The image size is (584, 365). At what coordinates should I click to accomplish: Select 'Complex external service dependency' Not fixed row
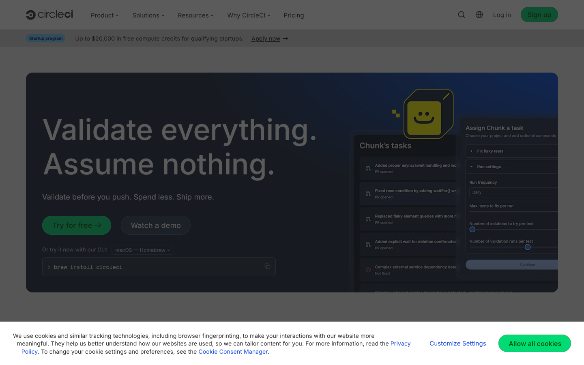(x=408, y=270)
